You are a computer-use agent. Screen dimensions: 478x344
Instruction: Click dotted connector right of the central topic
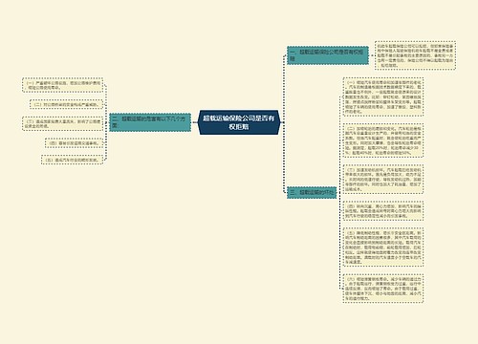(283, 122)
